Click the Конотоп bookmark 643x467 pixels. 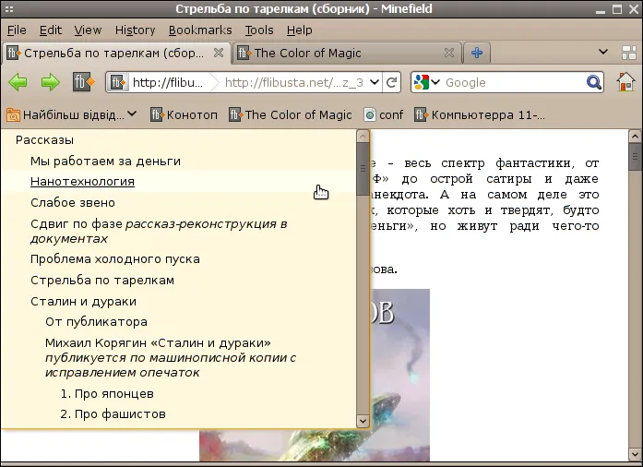point(184,114)
